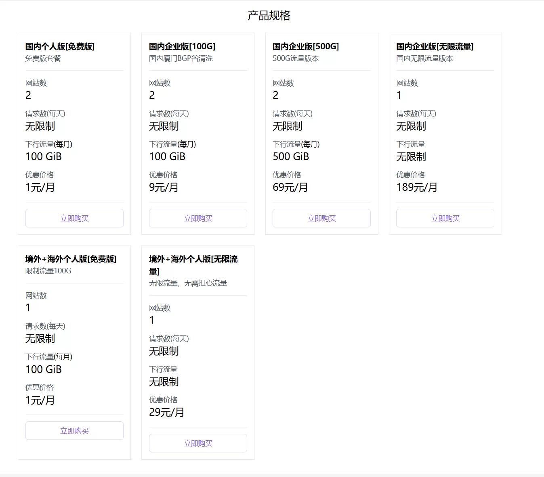Click the 189元/月 price
The image size is (544, 477).
[x=417, y=187]
